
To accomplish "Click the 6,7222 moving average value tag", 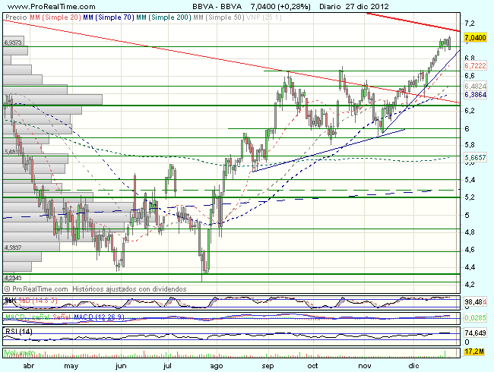I will (475, 66).
